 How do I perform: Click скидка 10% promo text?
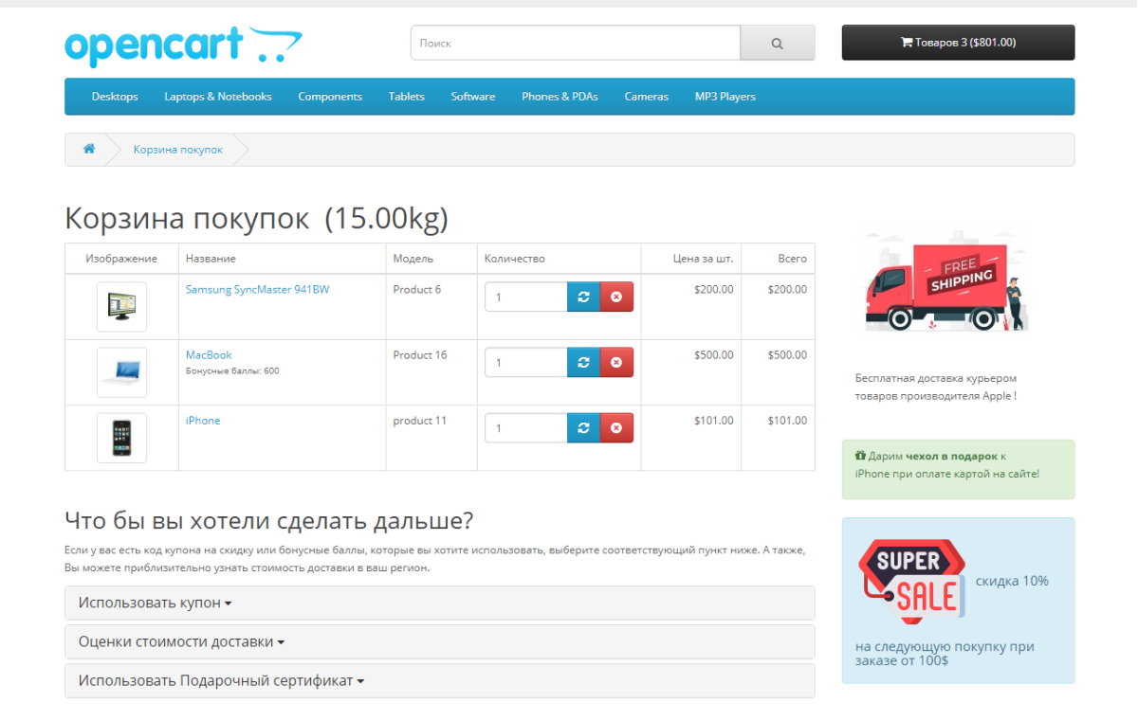pyautogui.click(x=1012, y=581)
